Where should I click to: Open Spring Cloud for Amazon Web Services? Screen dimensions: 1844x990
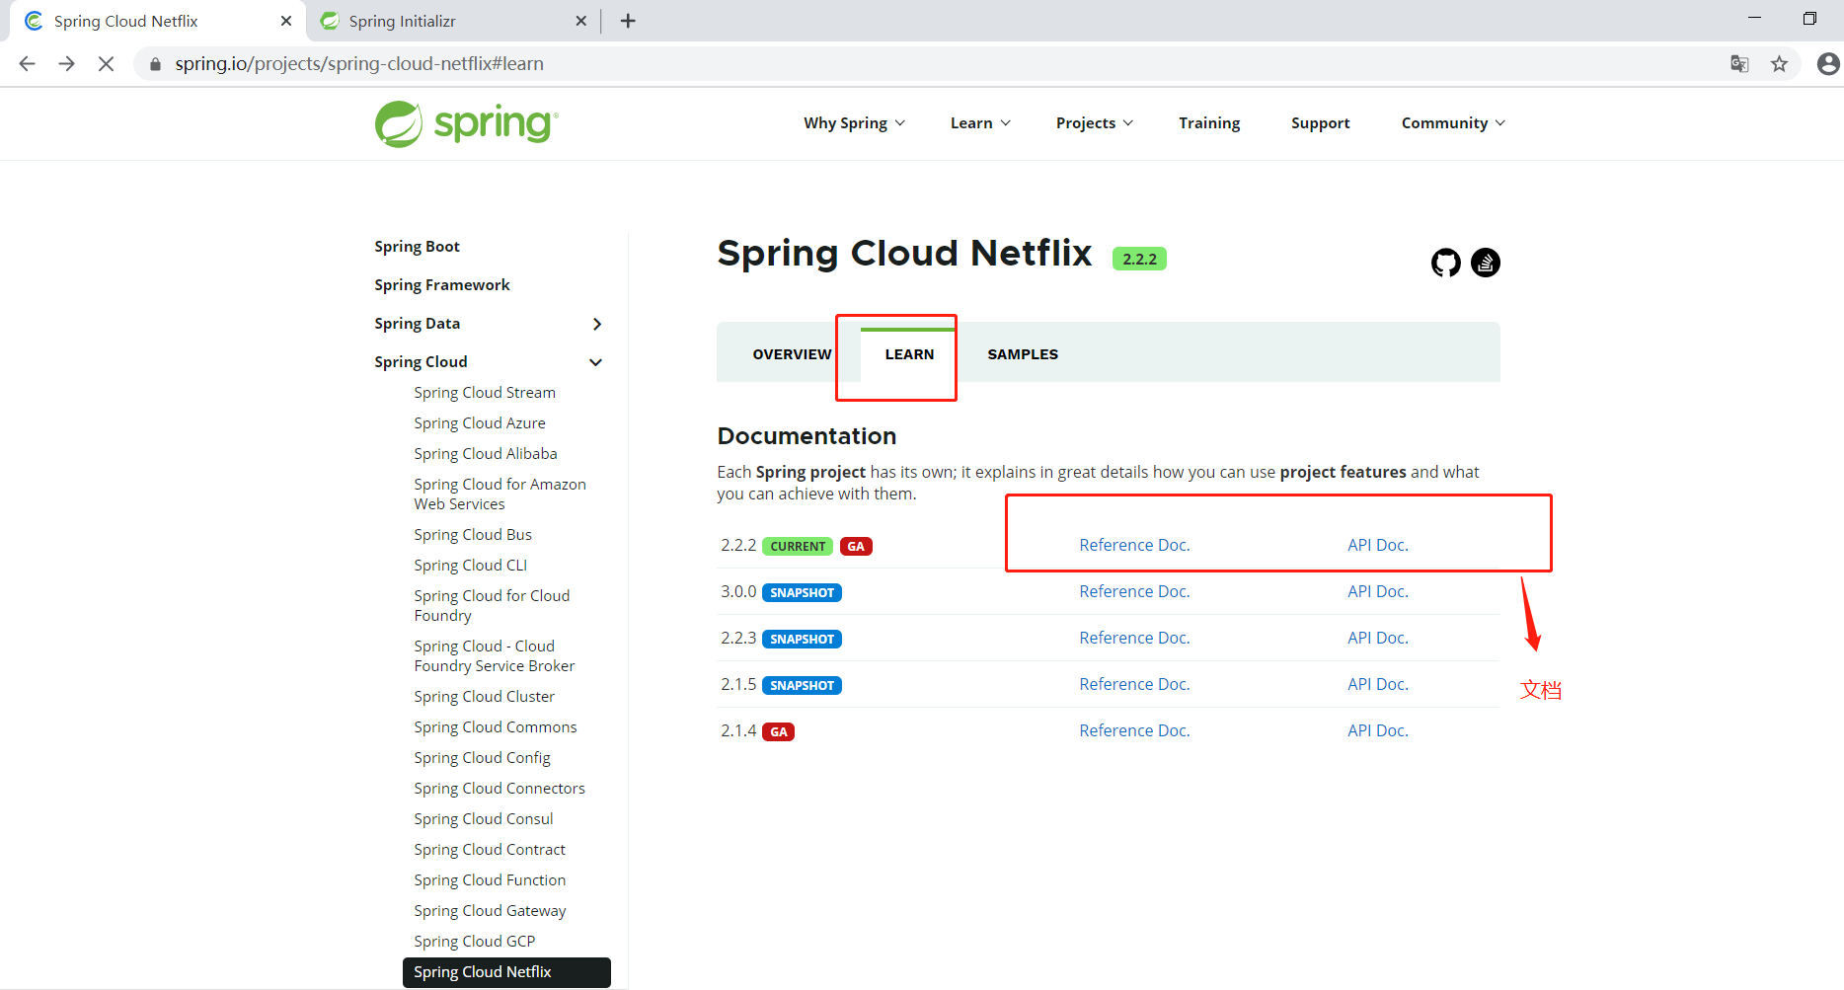click(499, 495)
